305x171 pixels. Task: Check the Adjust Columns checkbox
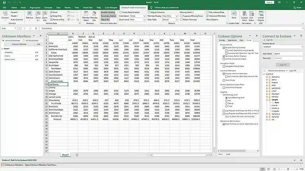149,12
